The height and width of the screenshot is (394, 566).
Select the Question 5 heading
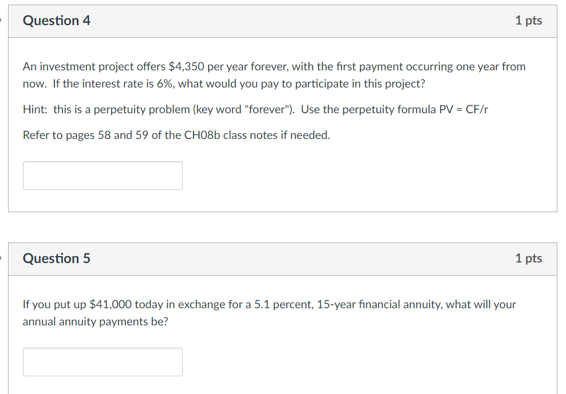pyautogui.click(x=57, y=258)
